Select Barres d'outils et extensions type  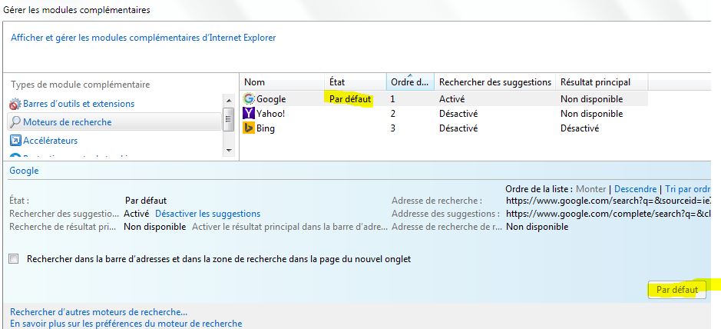78,104
